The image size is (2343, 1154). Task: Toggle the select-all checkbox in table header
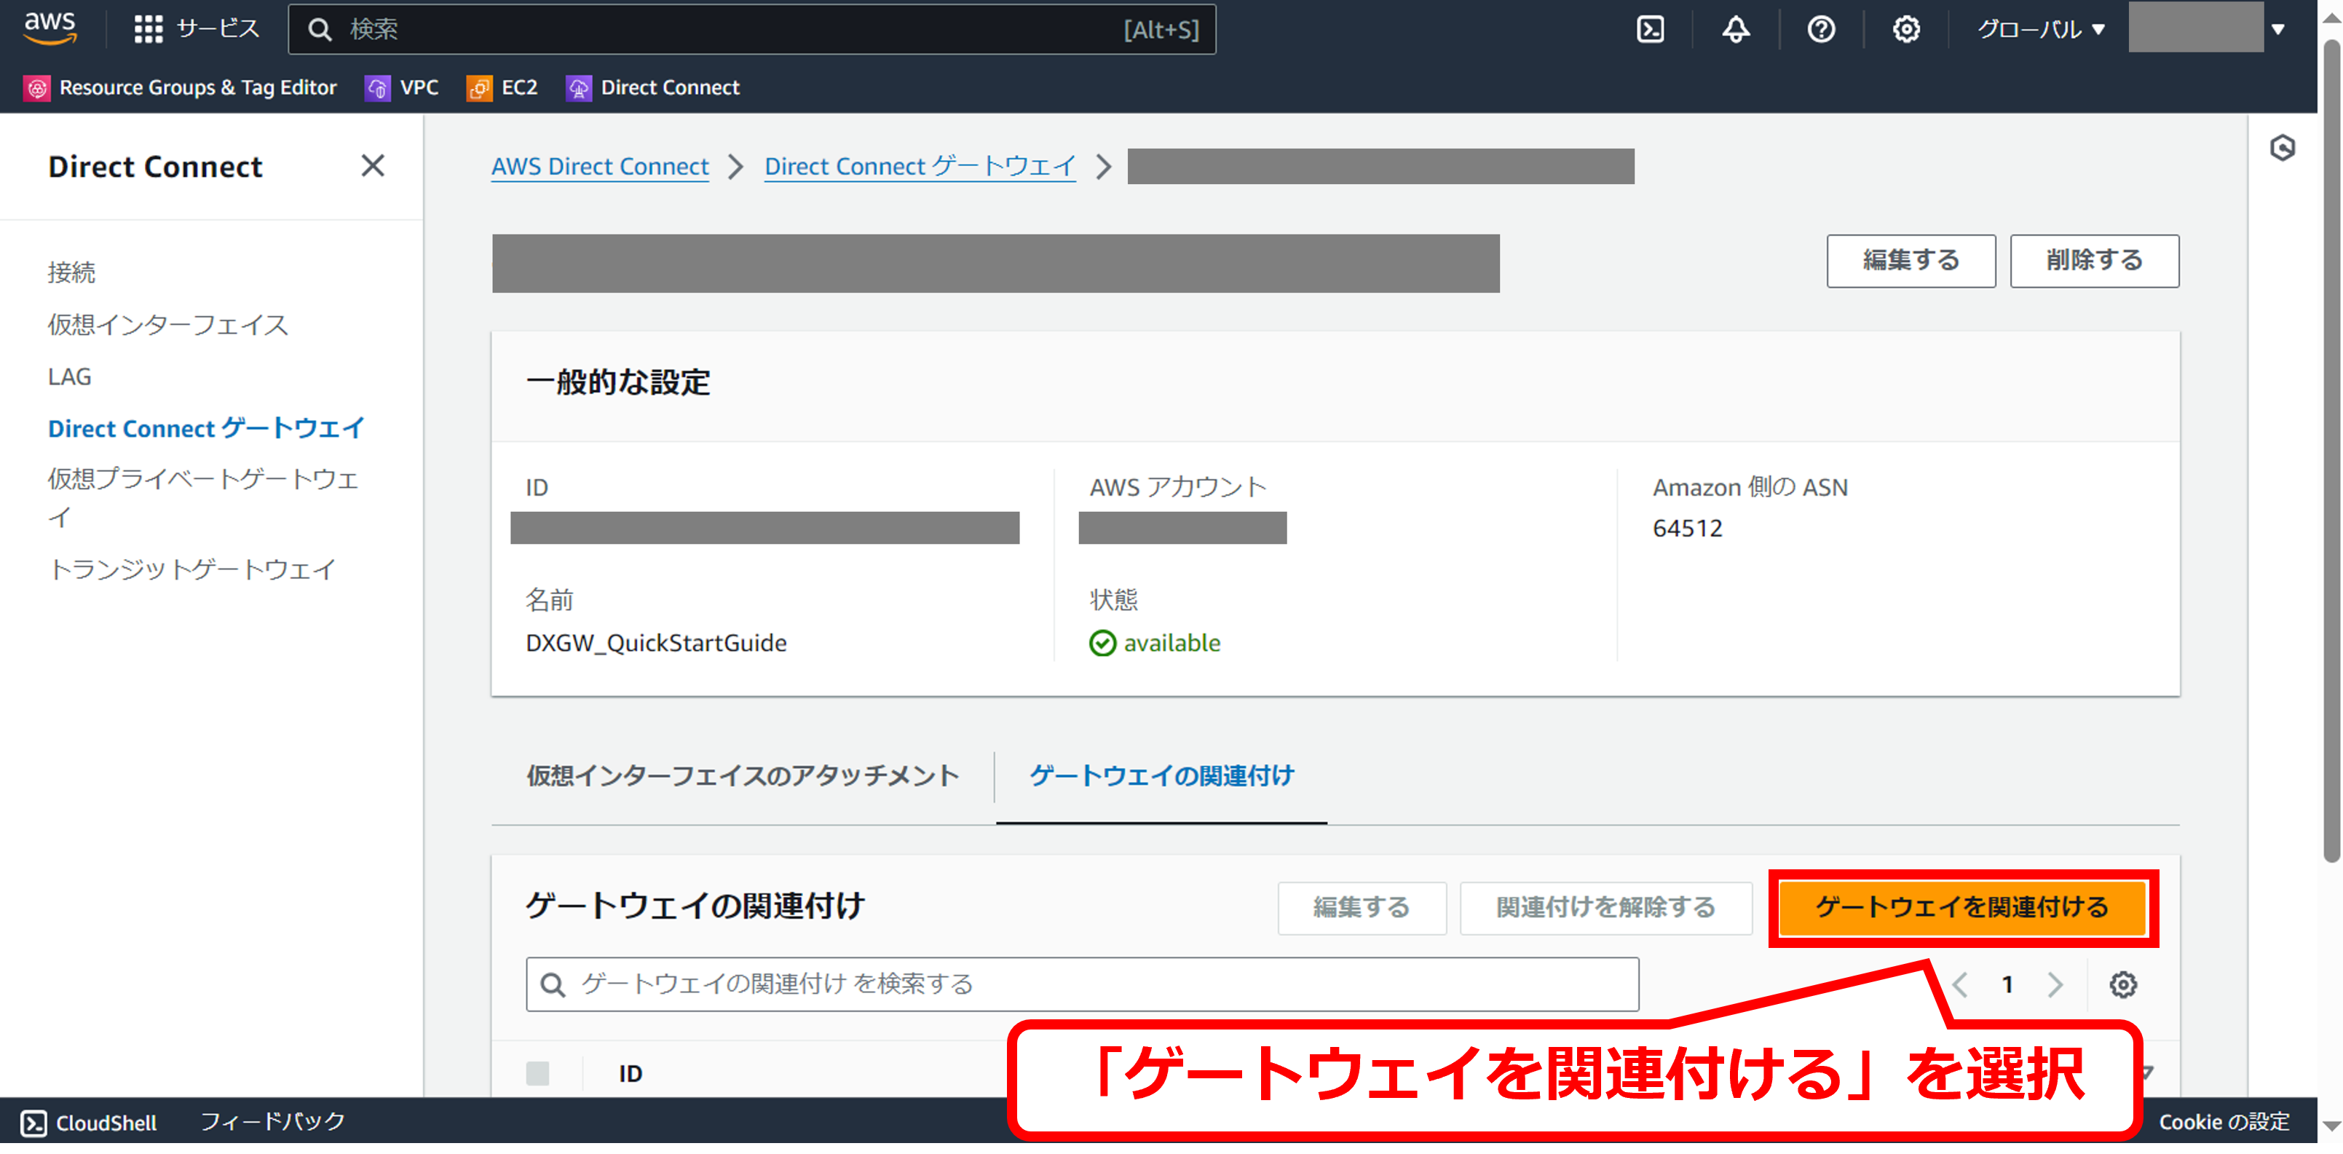(537, 1073)
